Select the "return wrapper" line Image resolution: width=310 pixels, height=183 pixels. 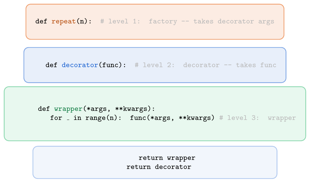coord(167,158)
